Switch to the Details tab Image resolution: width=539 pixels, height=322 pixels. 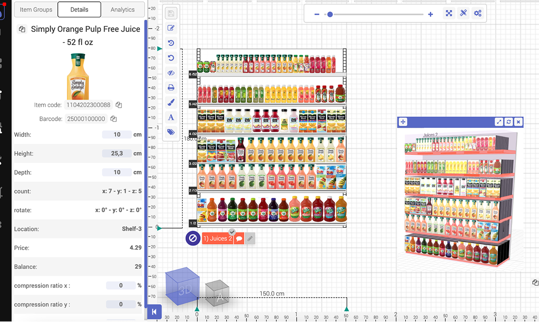point(80,10)
